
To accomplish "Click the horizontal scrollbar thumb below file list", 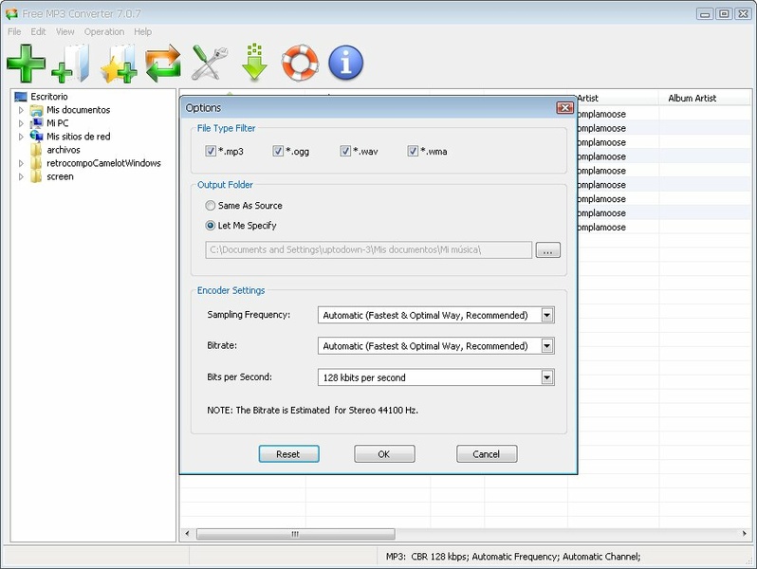I will [x=294, y=534].
